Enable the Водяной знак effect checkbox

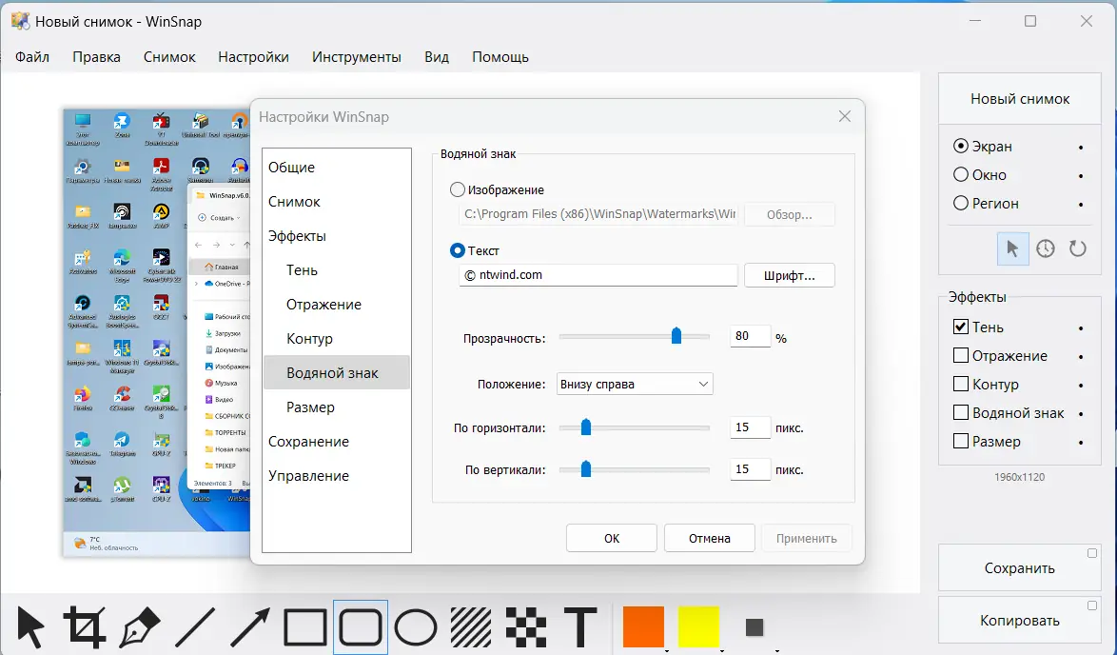click(x=960, y=412)
